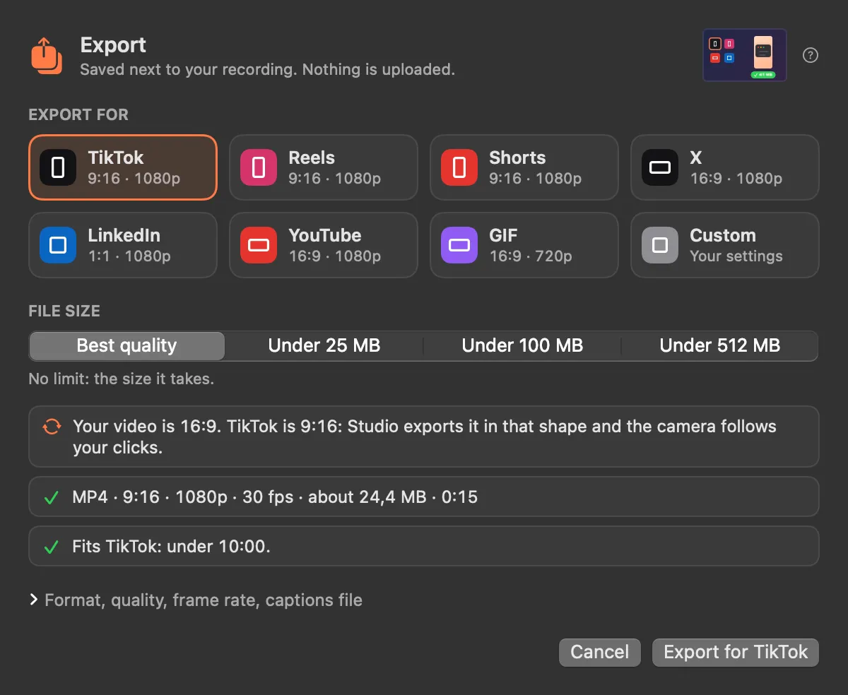
Task: Select the X 16:9 preset icon
Action: (x=660, y=167)
